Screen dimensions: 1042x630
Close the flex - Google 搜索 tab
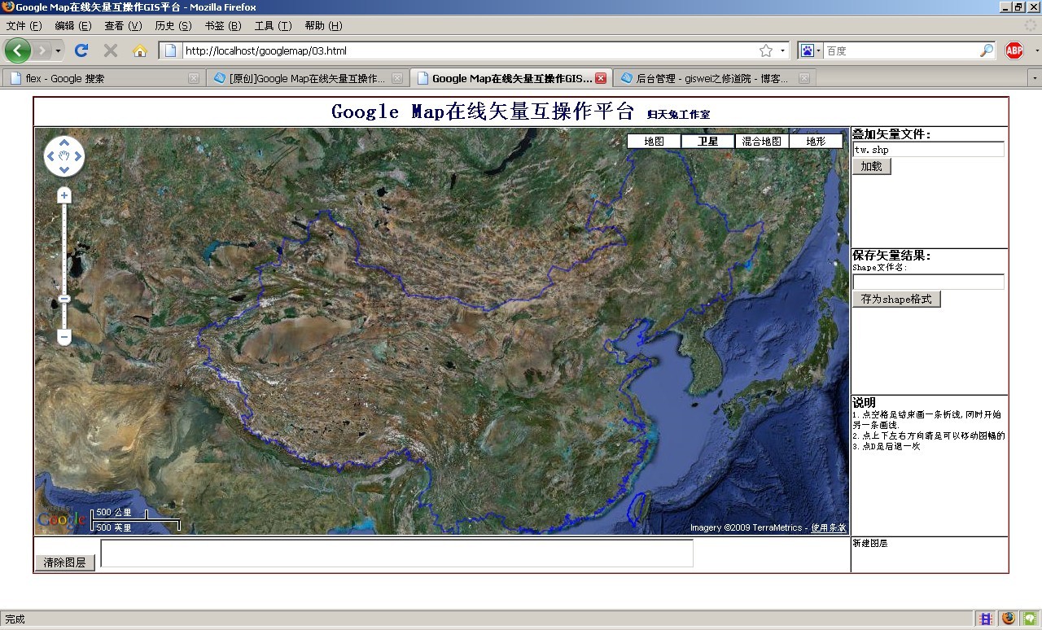tap(193, 79)
